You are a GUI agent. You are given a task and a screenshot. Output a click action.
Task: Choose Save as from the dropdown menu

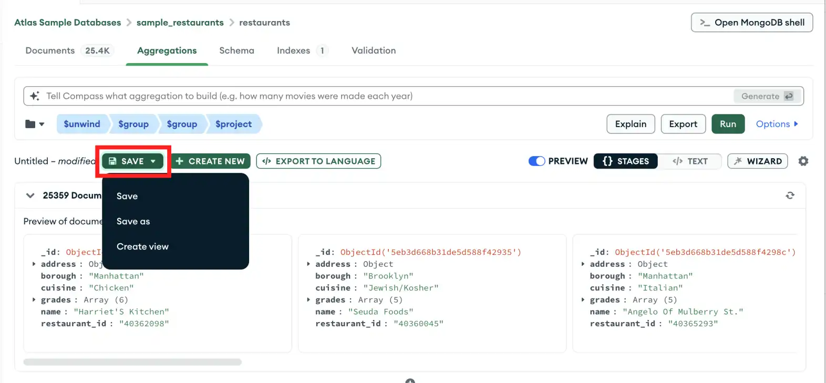pos(133,221)
